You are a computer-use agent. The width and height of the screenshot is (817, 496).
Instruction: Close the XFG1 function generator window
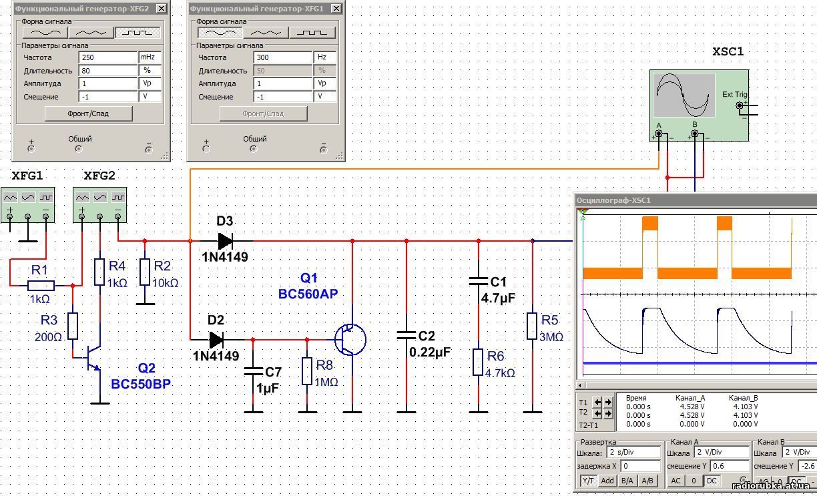pos(336,9)
